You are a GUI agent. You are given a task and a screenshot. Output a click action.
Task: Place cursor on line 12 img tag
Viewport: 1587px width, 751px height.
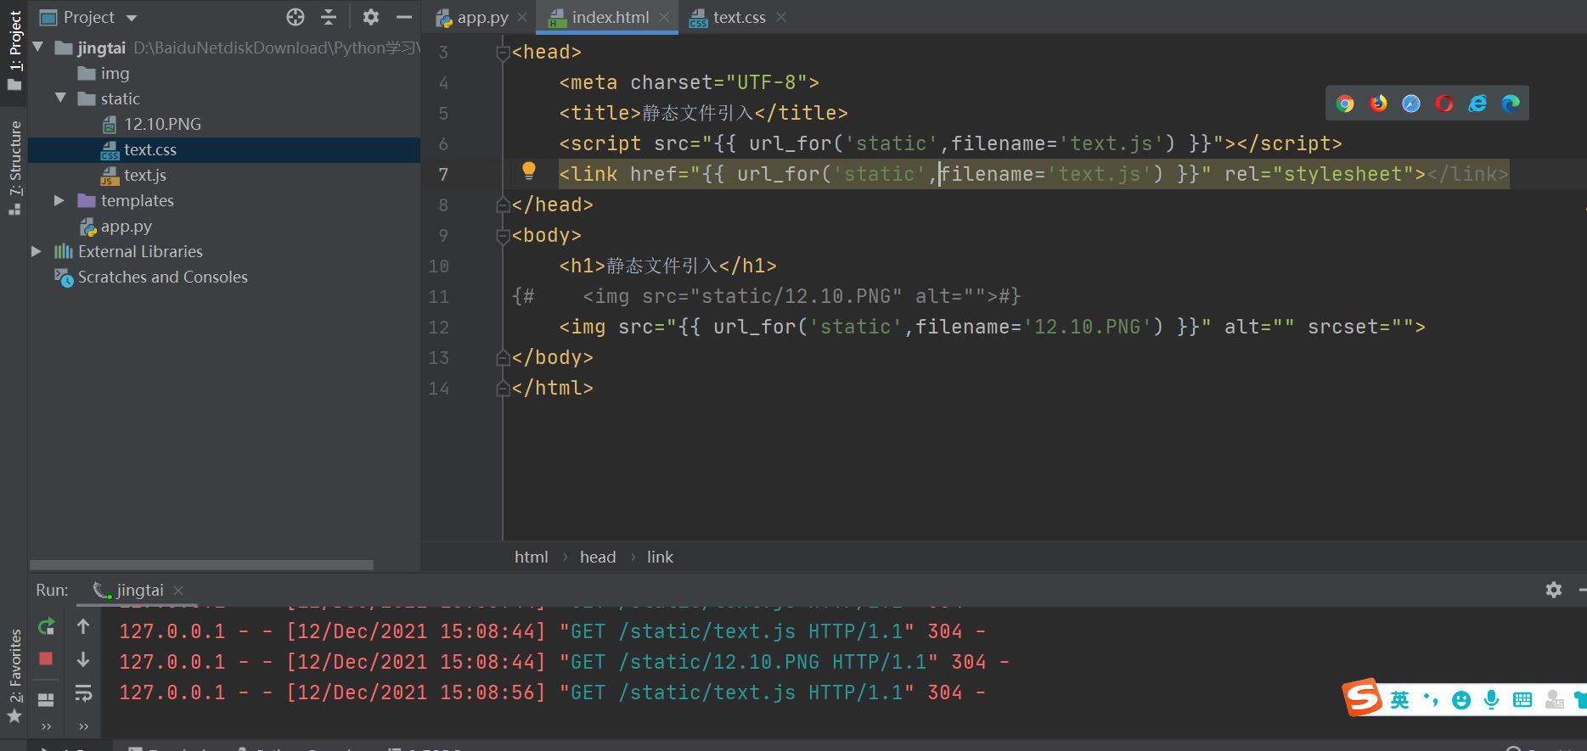point(992,327)
